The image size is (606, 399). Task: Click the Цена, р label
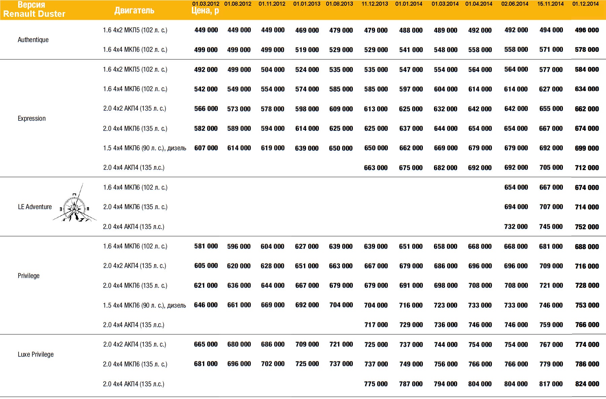pyautogui.click(x=205, y=11)
